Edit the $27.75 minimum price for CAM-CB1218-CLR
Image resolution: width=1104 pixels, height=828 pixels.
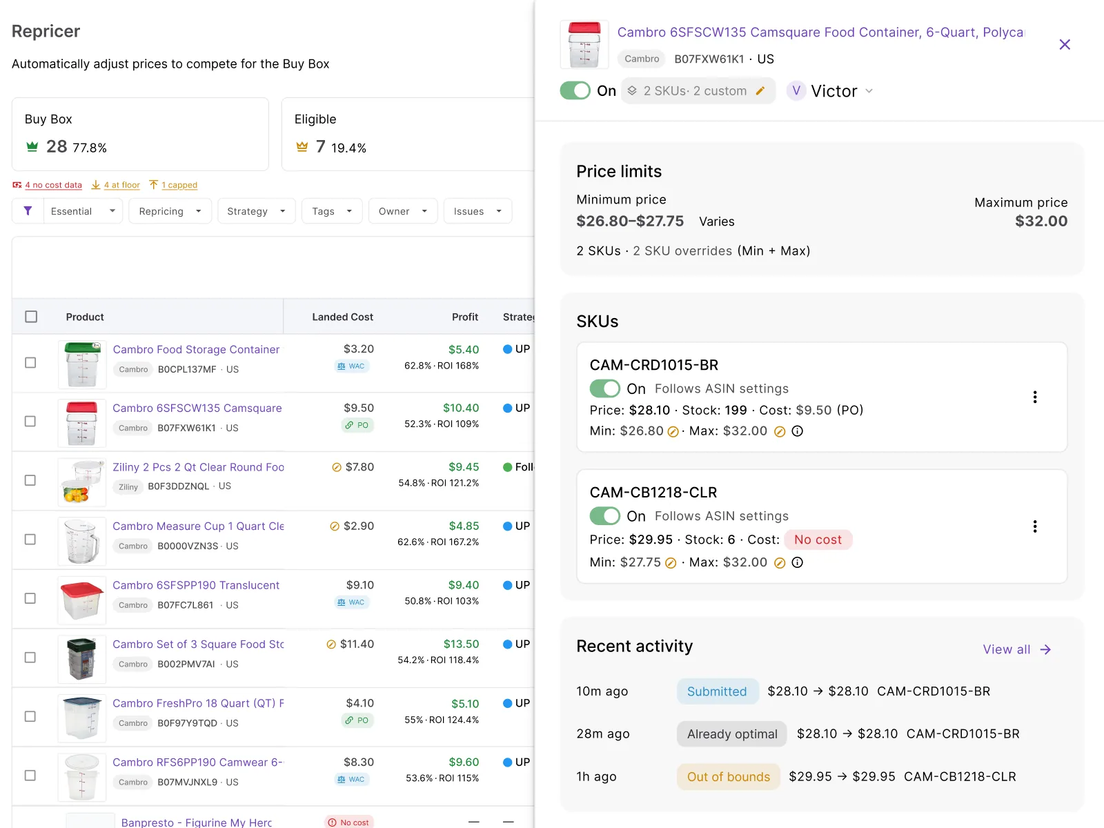click(671, 563)
